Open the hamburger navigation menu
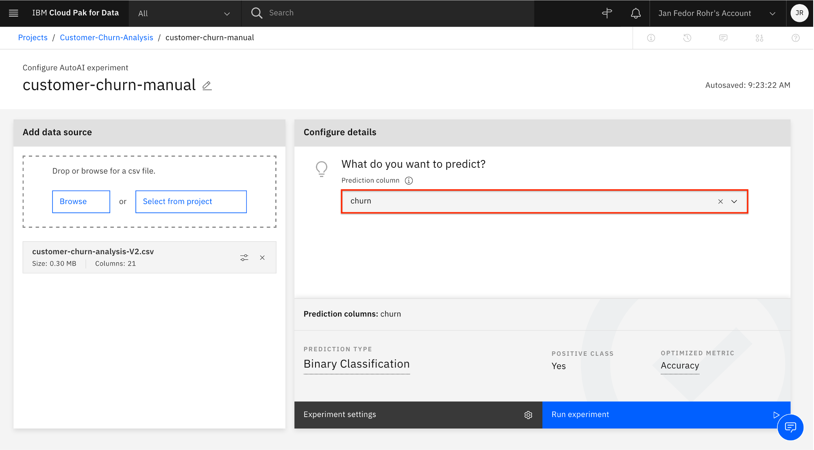 click(x=13, y=13)
